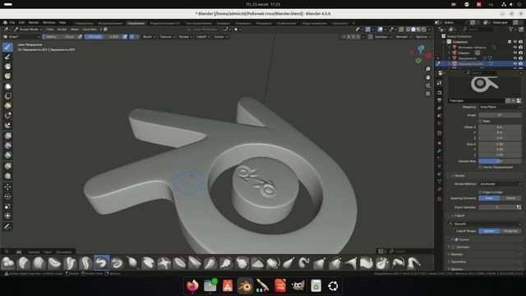This screenshot has width=526, height=296.
Task: Expand the Remesh panel
Action: [457, 254]
